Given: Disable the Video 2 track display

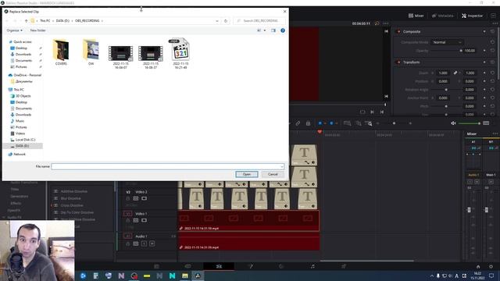Looking at the screenshot, I should (x=144, y=198).
